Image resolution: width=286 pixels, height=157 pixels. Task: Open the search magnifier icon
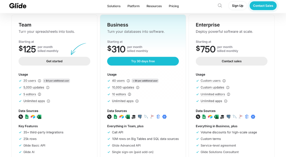click(x=220, y=6)
